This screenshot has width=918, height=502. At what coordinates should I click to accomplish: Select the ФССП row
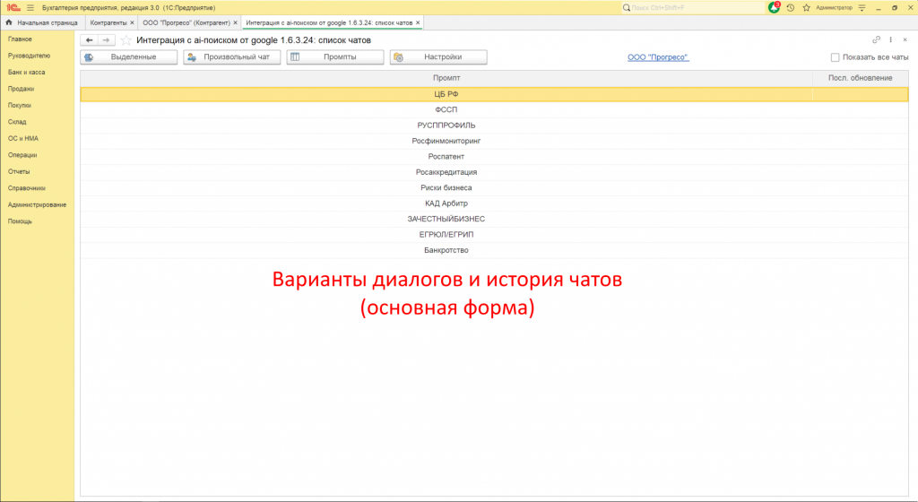[x=494, y=109]
